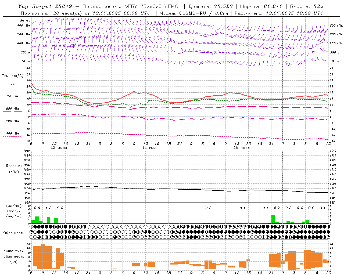The width and height of the screenshot is (344, 275).
Task: Click the Осадки precipitation label
Action: point(14,211)
